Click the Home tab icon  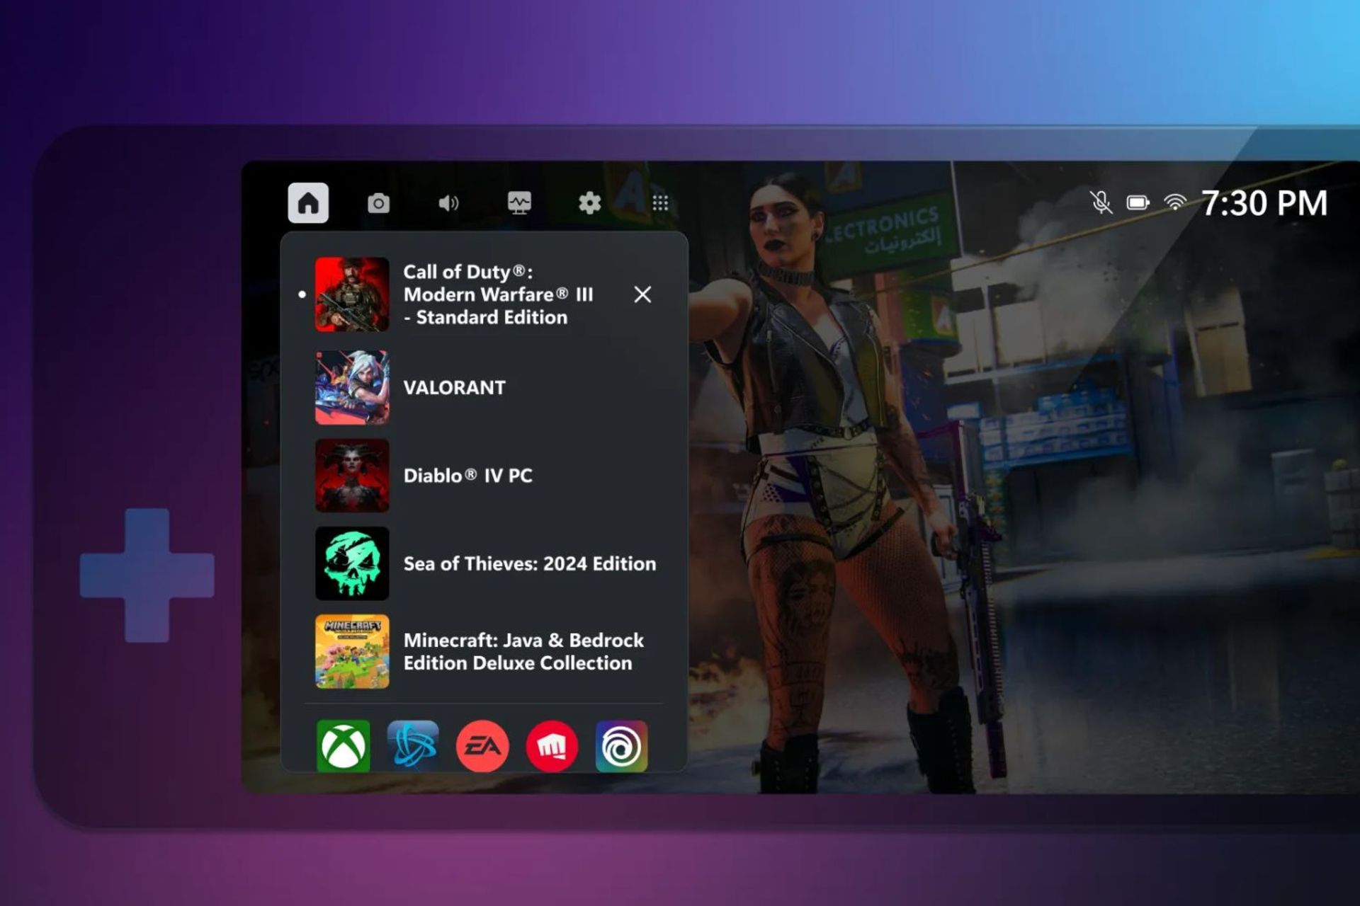click(x=308, y=203)
